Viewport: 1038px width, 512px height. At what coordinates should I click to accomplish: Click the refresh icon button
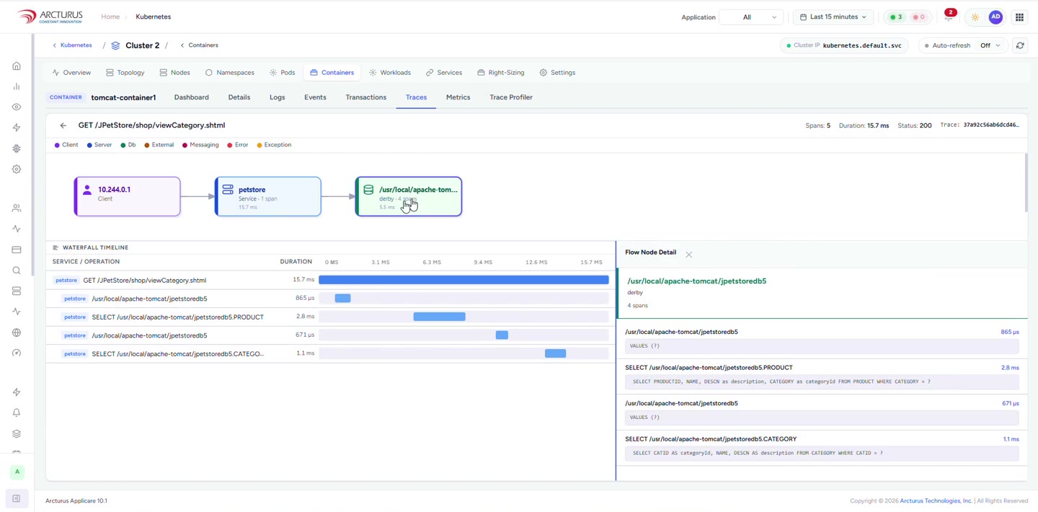(x=1020, y=45)
